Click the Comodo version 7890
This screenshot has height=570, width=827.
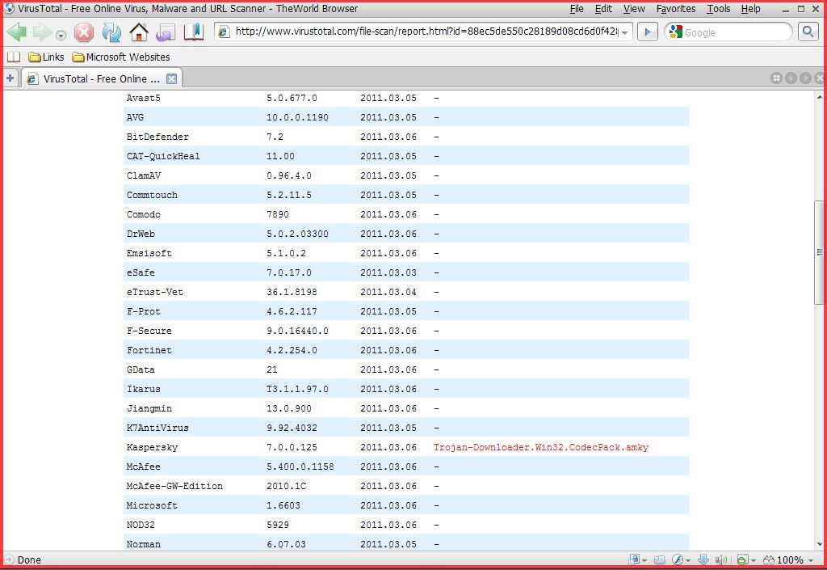(278, 214)
